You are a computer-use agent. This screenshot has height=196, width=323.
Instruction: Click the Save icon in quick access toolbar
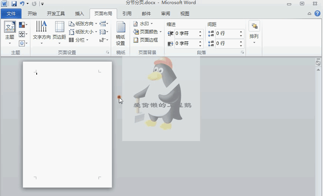14,4
